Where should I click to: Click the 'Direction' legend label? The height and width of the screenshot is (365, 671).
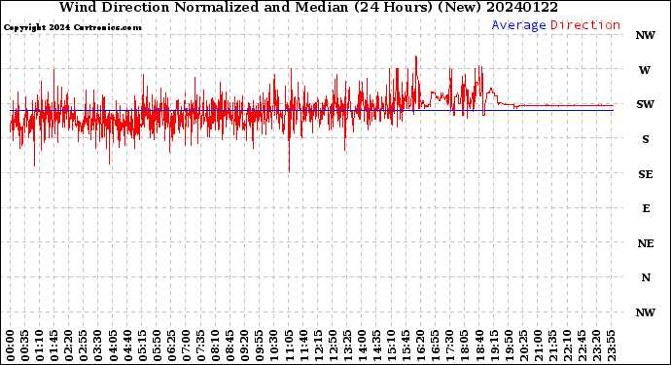click(x=585, y=25)
